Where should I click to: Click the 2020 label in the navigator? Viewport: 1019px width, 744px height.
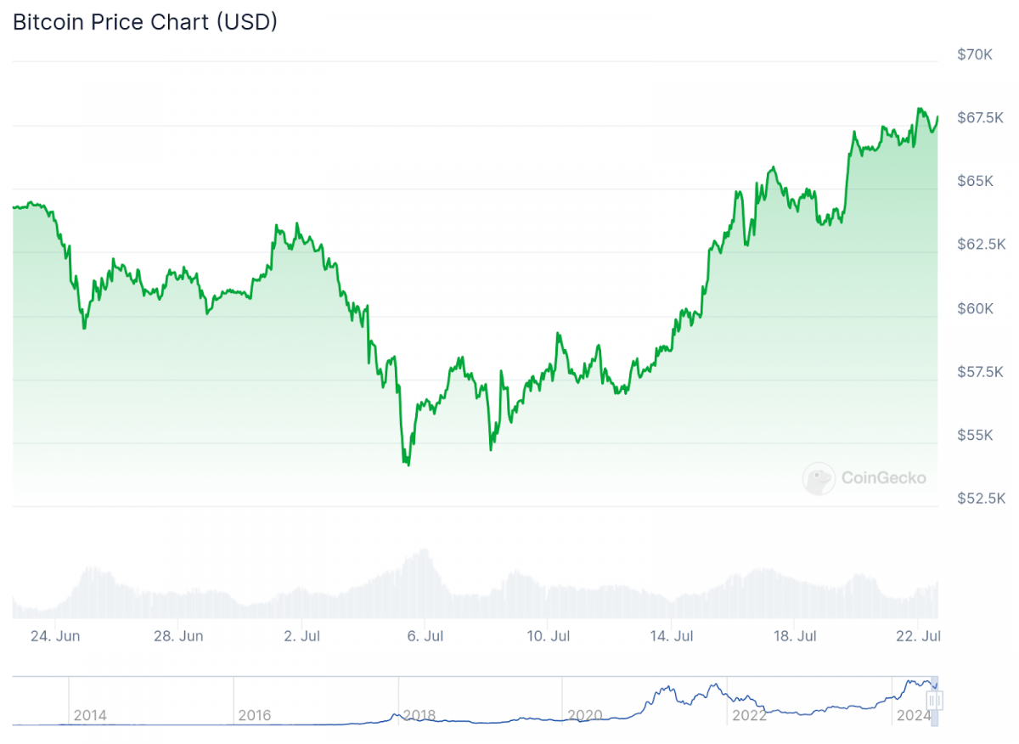point(584,715)
